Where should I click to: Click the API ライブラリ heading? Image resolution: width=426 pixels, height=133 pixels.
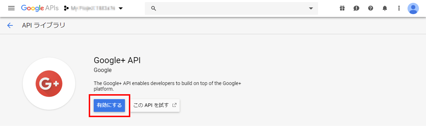click(44, 25)
